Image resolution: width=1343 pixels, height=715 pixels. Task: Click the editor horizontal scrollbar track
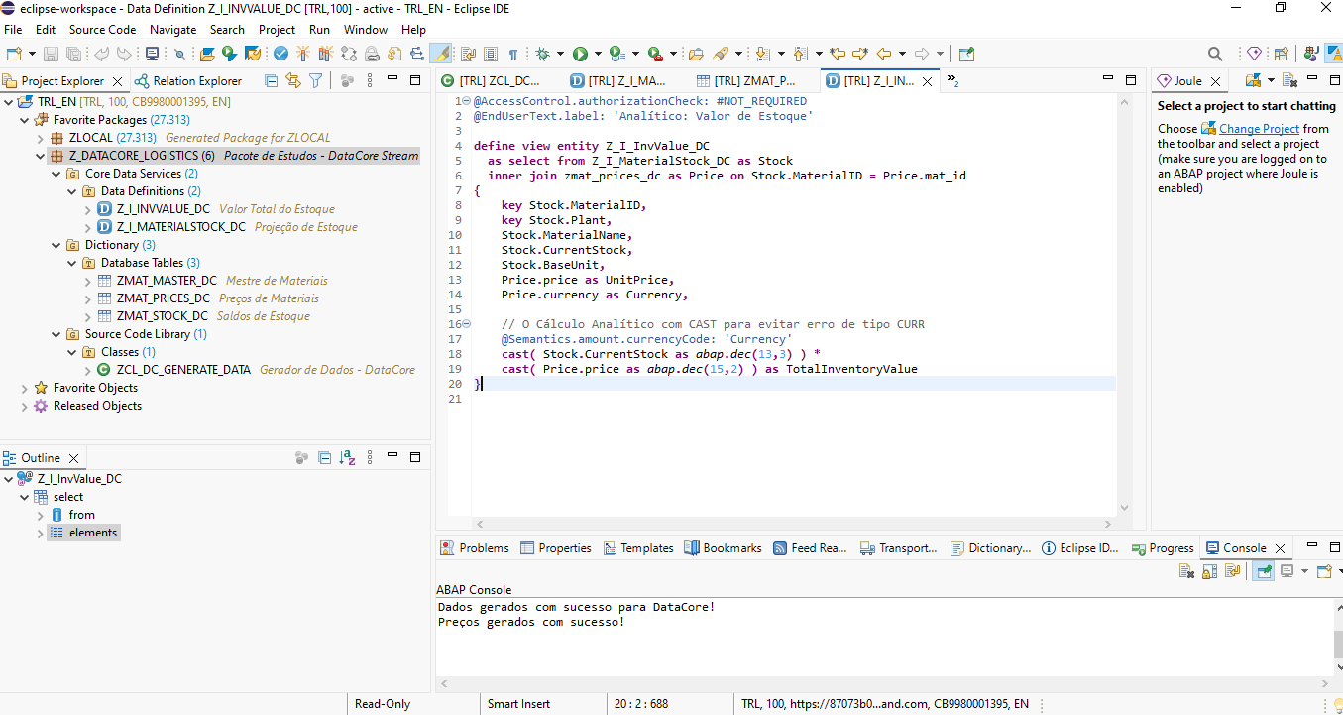tap(793, 524)
